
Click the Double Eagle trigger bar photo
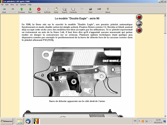[77, 72]
